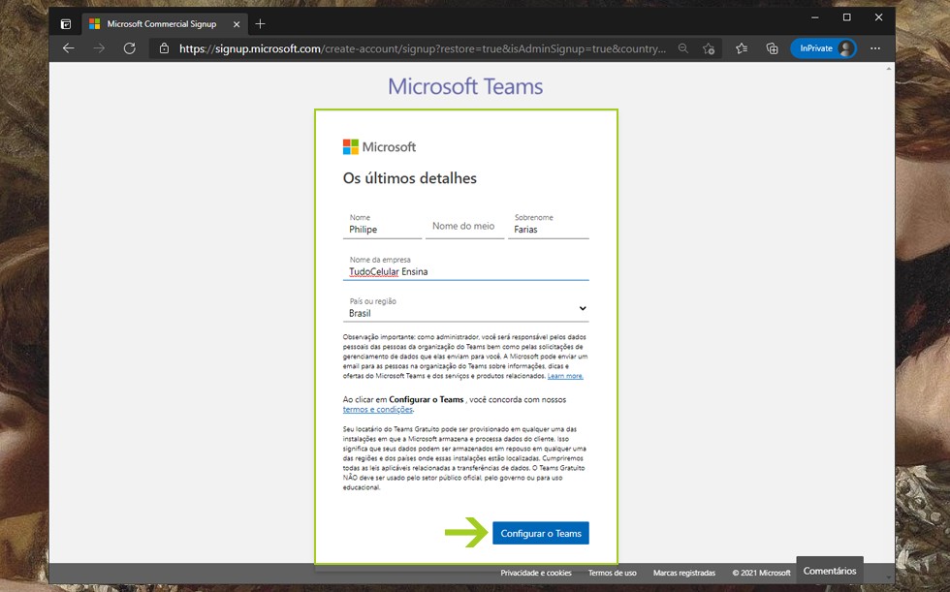The image size is (950, 592).
Task: Open the Favorites list icon
Action: [742, 48]
